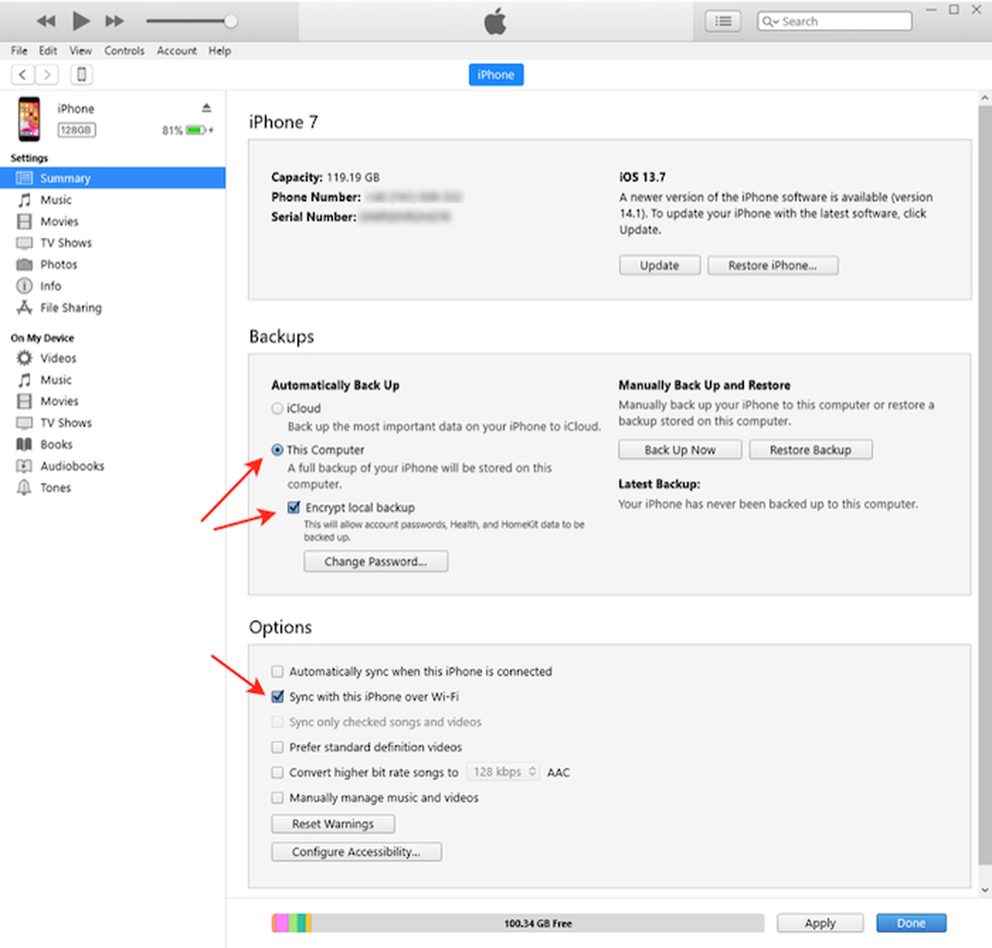Click the back navigation arrow
The width and height of the screenshot is (992, 948).
pyautogui.click(x=23, y=74)
